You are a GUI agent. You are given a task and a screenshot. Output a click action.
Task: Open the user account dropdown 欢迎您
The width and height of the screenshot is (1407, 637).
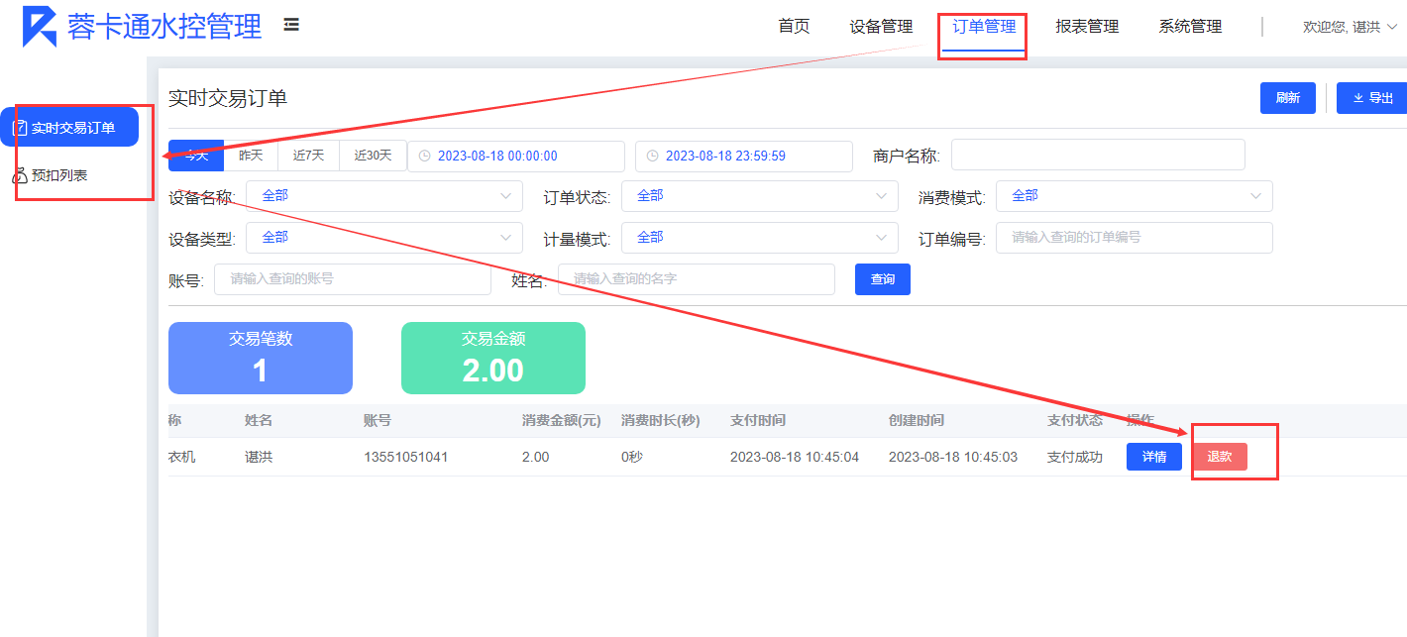[1350, 27]
